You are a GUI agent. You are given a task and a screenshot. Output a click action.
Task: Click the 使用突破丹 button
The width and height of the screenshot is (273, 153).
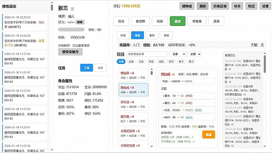tap(70, 52)
